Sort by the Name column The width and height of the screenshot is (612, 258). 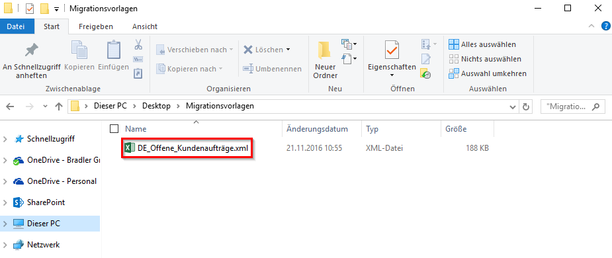click(136, 129)
